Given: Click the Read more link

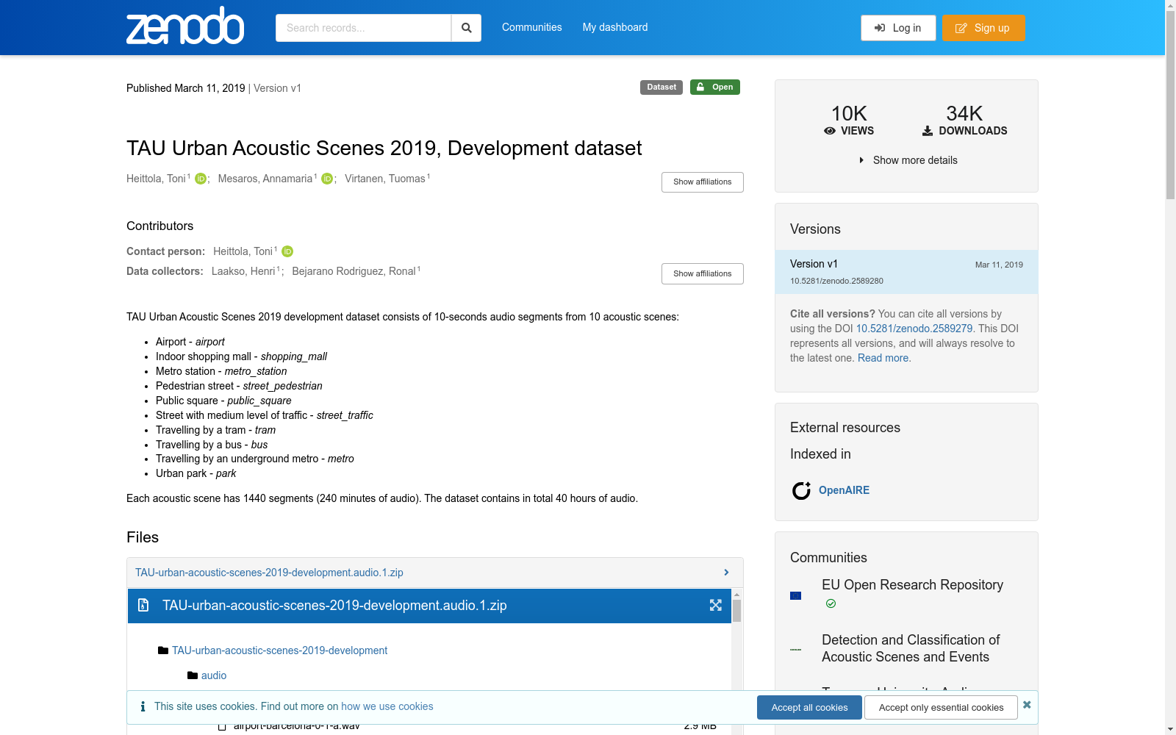Looking at the screenshot, I should (x=883, y=358).
